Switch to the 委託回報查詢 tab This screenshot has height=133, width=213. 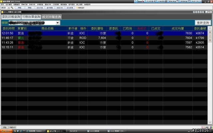[11, 17]
